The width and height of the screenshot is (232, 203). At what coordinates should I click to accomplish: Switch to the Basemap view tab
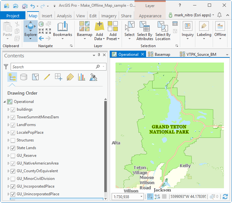pos(159,55)
